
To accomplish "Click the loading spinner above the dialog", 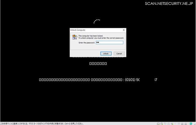I will pos(97,21).
